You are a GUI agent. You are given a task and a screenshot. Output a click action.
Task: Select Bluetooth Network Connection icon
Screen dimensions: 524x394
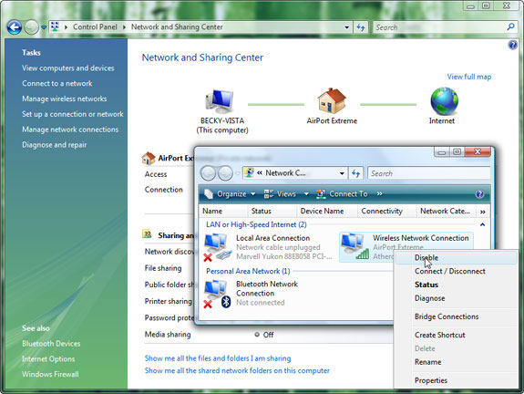[x=218, y=294]
